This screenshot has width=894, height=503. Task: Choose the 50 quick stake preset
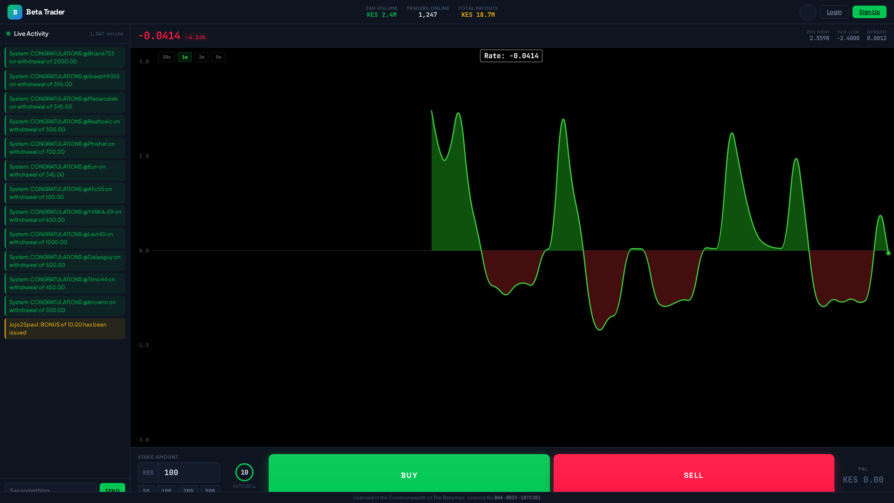tap(146, 489)
